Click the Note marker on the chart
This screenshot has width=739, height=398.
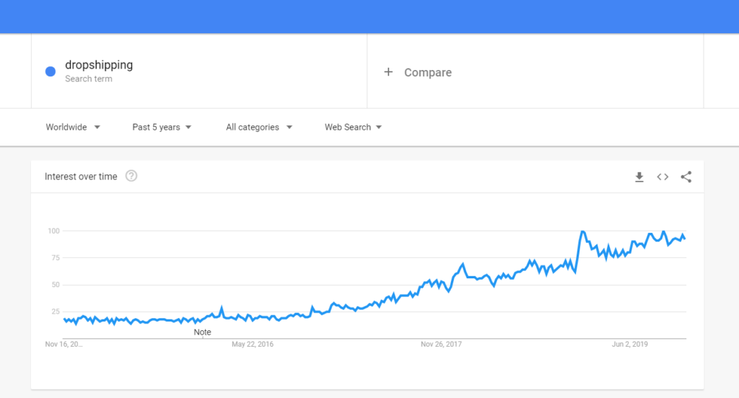(202, 332)
